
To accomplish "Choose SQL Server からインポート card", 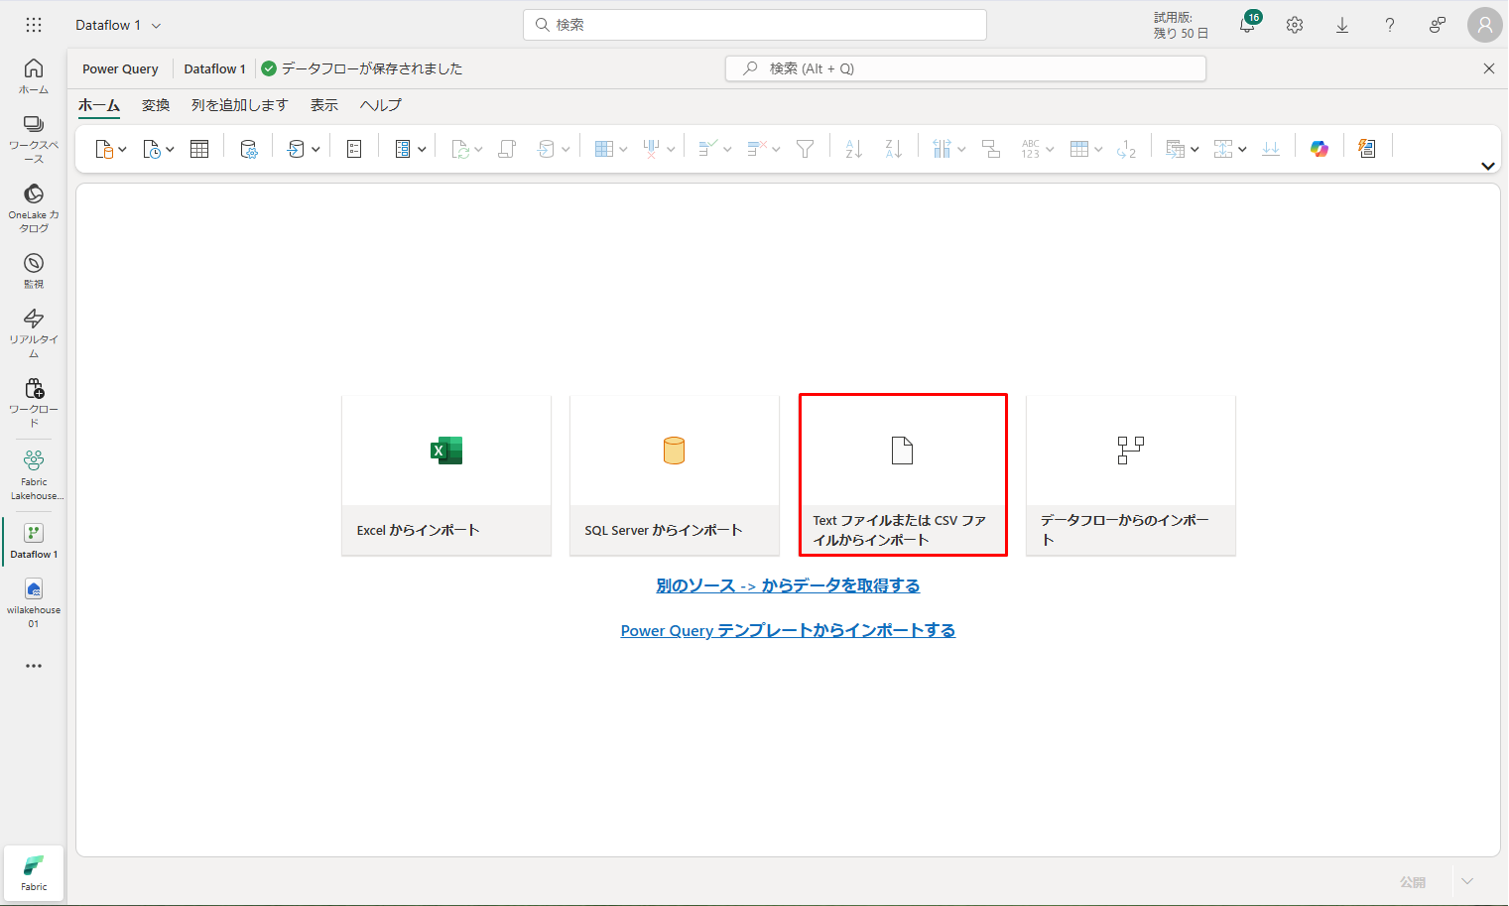I will (x=675, y=475).
